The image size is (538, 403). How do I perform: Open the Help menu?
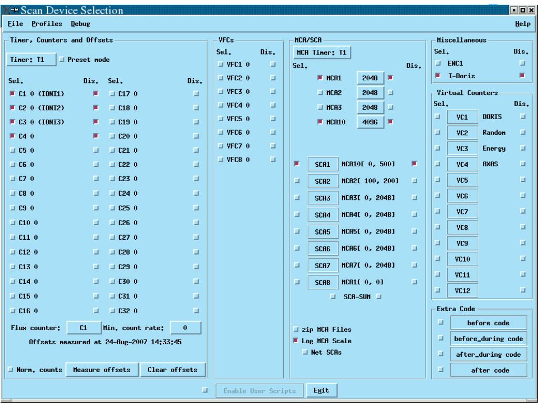click(x=523, y=24)
